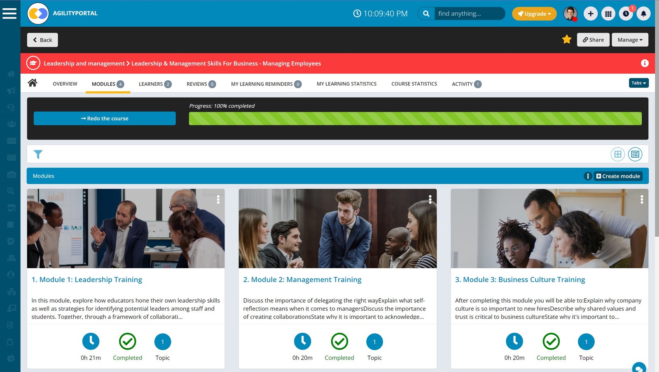Viewport: 659px width, 372px height.
Task: Open the hamburger navigation menu
Action: (9, 13)
